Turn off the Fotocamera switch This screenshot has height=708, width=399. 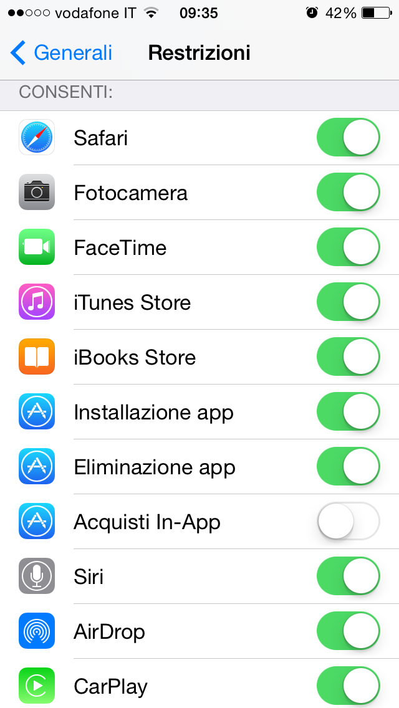tap(349, 193)
